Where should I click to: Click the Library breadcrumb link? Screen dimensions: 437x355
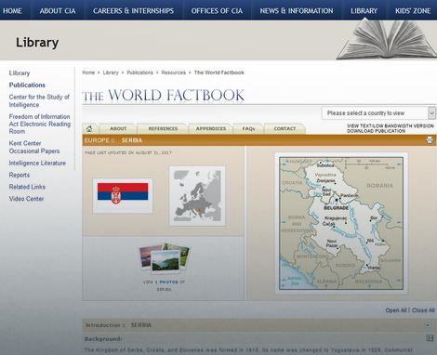(x=111, y=72)
